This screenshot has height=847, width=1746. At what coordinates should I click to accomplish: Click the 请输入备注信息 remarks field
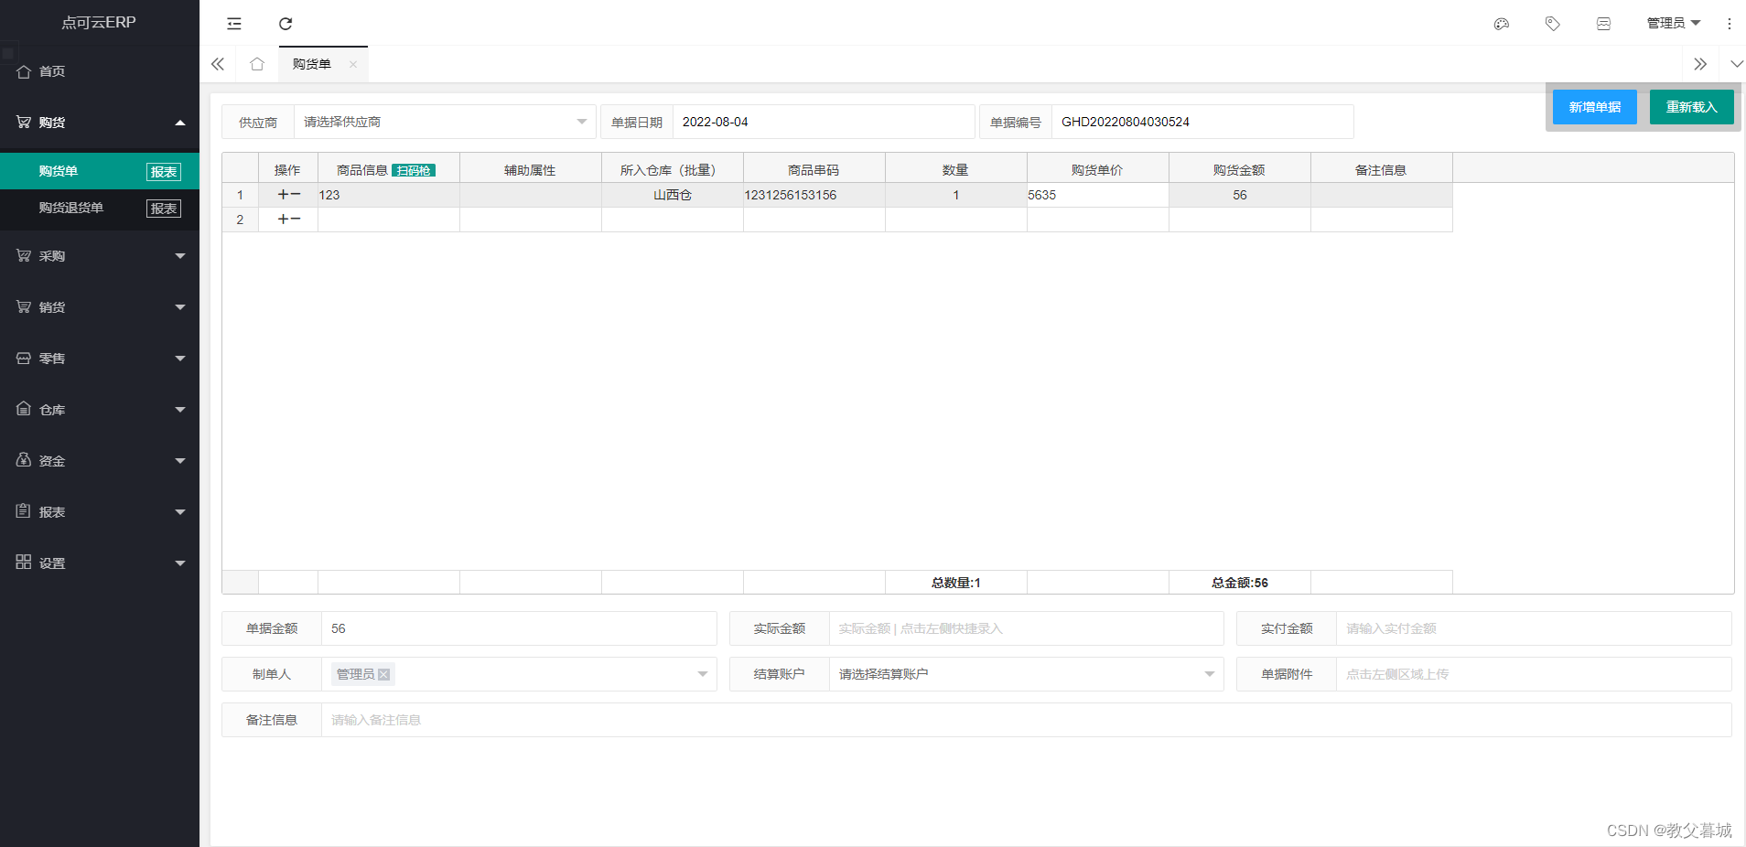[1026, 720]
